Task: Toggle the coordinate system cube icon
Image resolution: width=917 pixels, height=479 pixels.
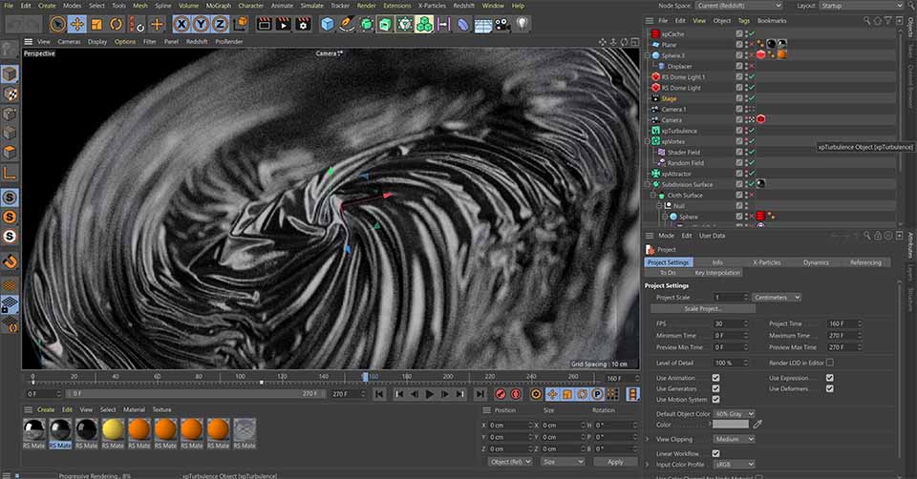Action: [x=241, y=24]
